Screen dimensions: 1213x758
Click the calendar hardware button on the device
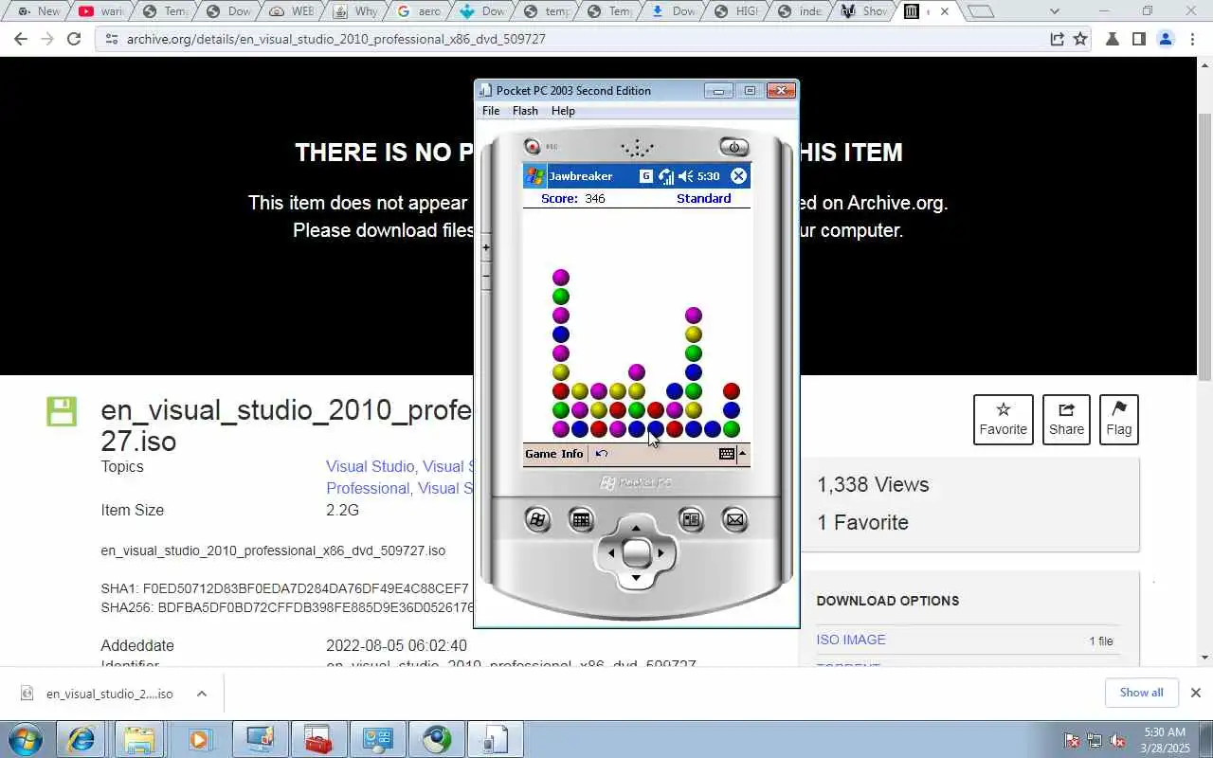pyautogui.click(x=581, y=519)
